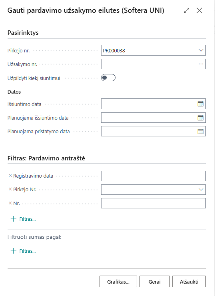The height and width of the screenshot is (296, 215).
Task: Confirm with the Gerai button
Action: click(155, 282)
